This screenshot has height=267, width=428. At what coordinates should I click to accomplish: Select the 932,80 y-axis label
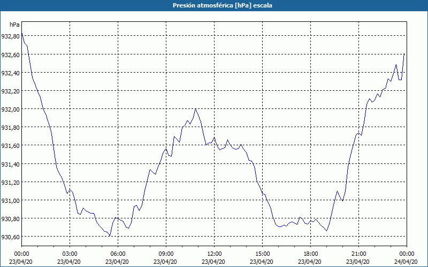tap(10, 36)
